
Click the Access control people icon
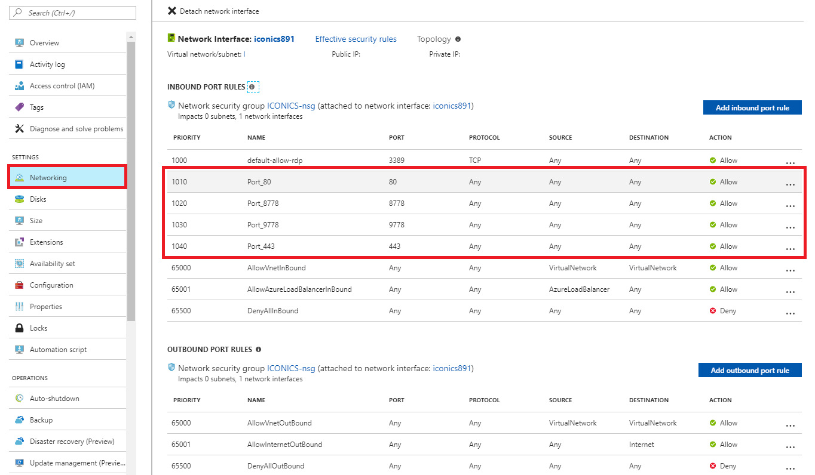click(x=19, y=86)
